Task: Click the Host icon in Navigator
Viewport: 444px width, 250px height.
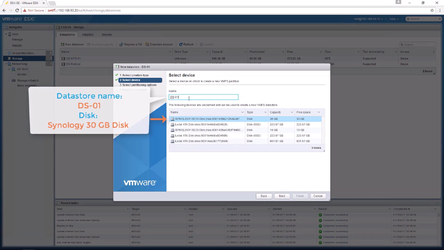Action: click(x=9, y=34)
